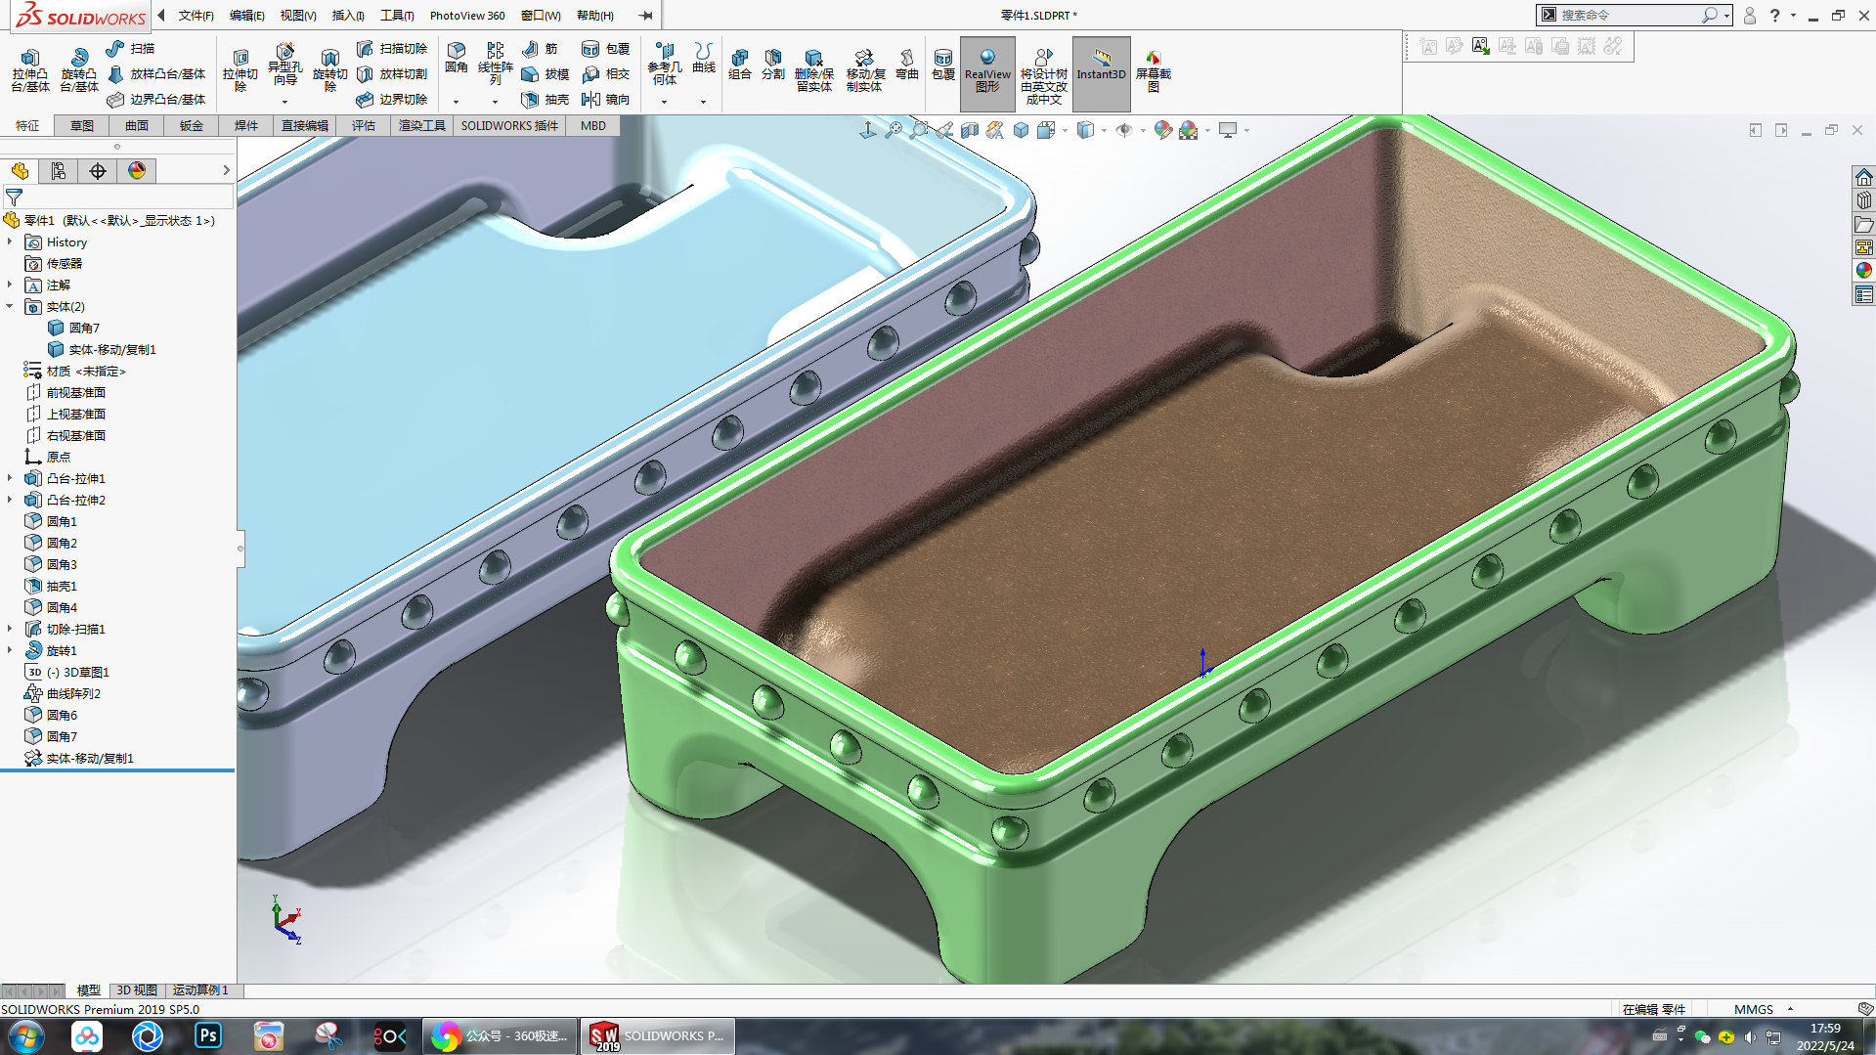1876x1055 pixels.
Task: Open the 参考几何体 dropdown arrow
Action: tap(665, 102)
